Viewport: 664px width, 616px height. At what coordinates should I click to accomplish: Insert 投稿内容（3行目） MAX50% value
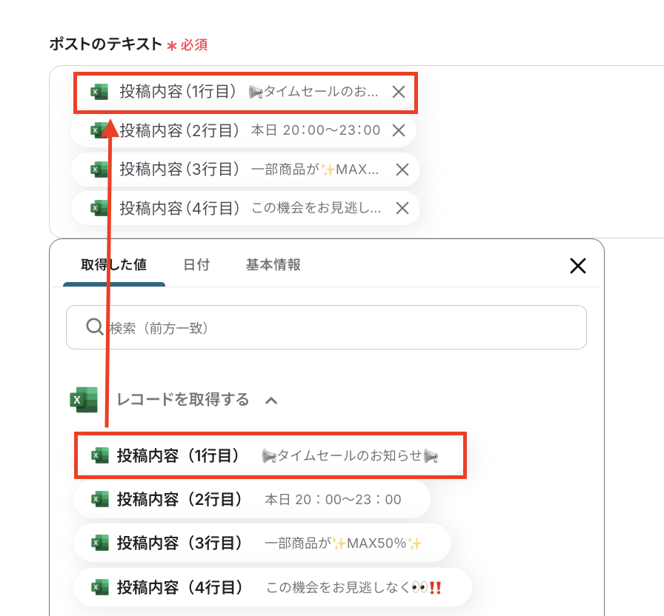pos(262,543)
